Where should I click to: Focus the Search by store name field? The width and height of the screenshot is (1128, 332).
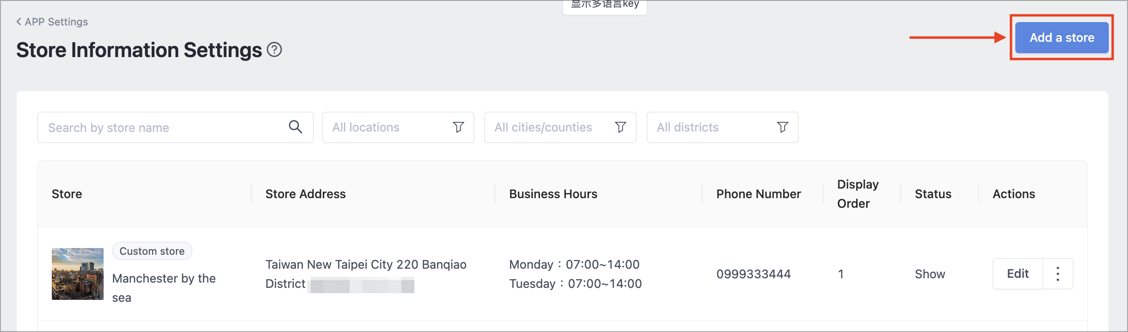pyautogui.click(x=175, y=127)
